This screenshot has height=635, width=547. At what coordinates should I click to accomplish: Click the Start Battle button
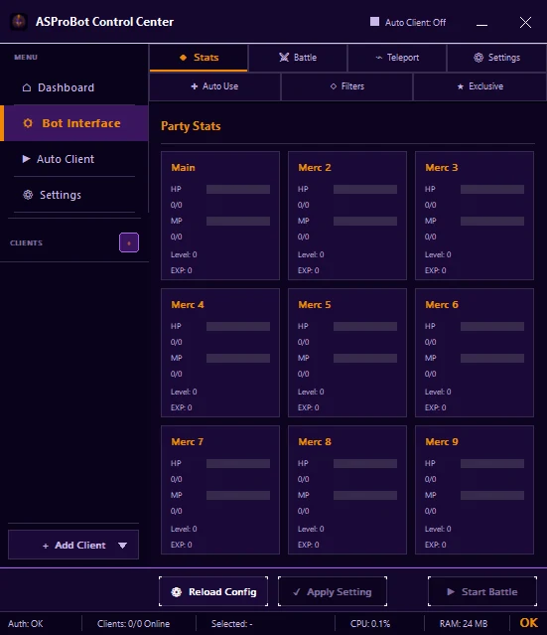coord(482,591)
